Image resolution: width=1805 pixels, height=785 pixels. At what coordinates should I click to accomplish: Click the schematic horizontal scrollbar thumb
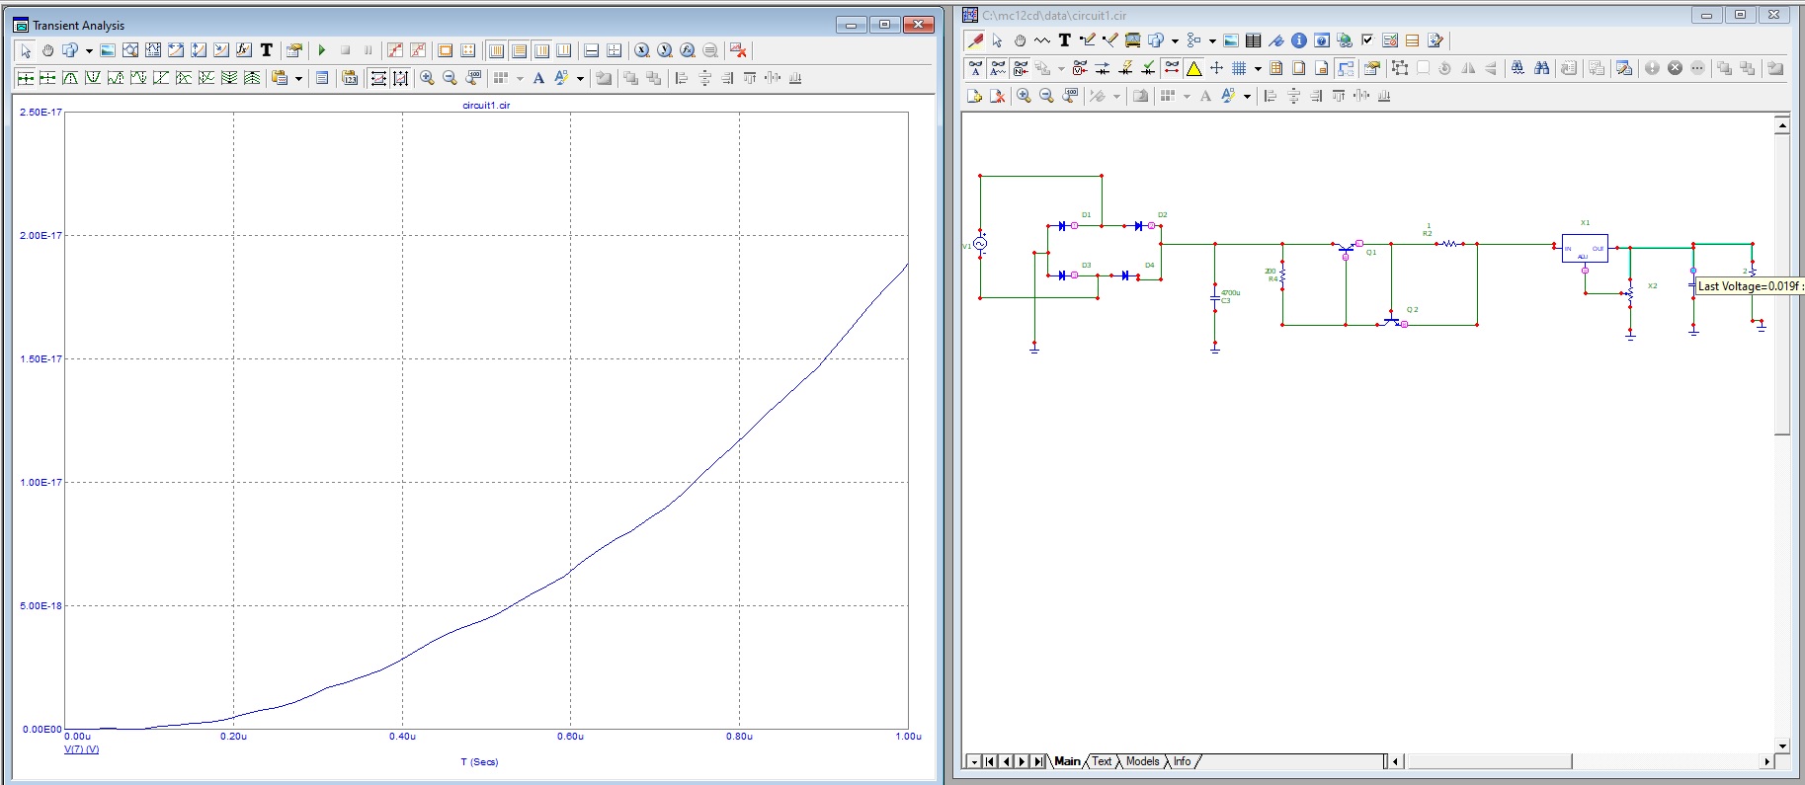(x=1489, y=761)
